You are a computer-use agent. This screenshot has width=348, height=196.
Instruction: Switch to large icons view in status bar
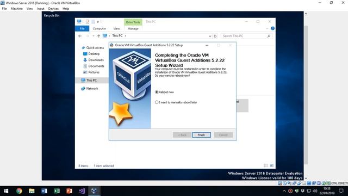[x=271, y=166]
